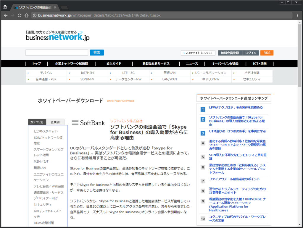Open LTE・5G topic link
The width and height of the screenshot is (303, 228).
[128, 73]
